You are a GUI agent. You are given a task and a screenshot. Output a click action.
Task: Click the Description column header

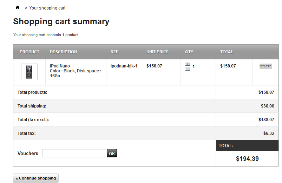pos(63,52)
